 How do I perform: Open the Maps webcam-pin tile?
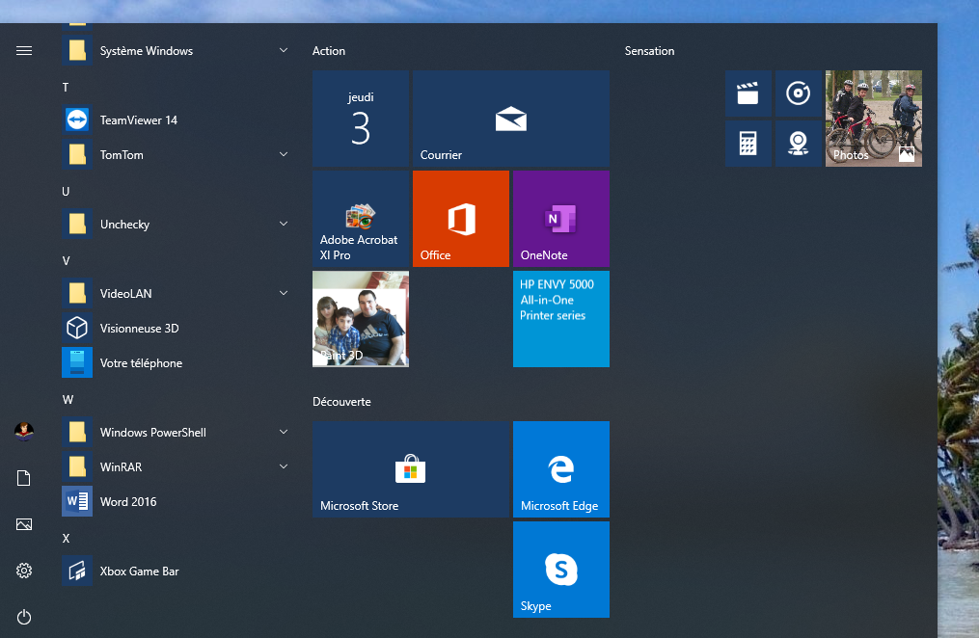(798, 144)
